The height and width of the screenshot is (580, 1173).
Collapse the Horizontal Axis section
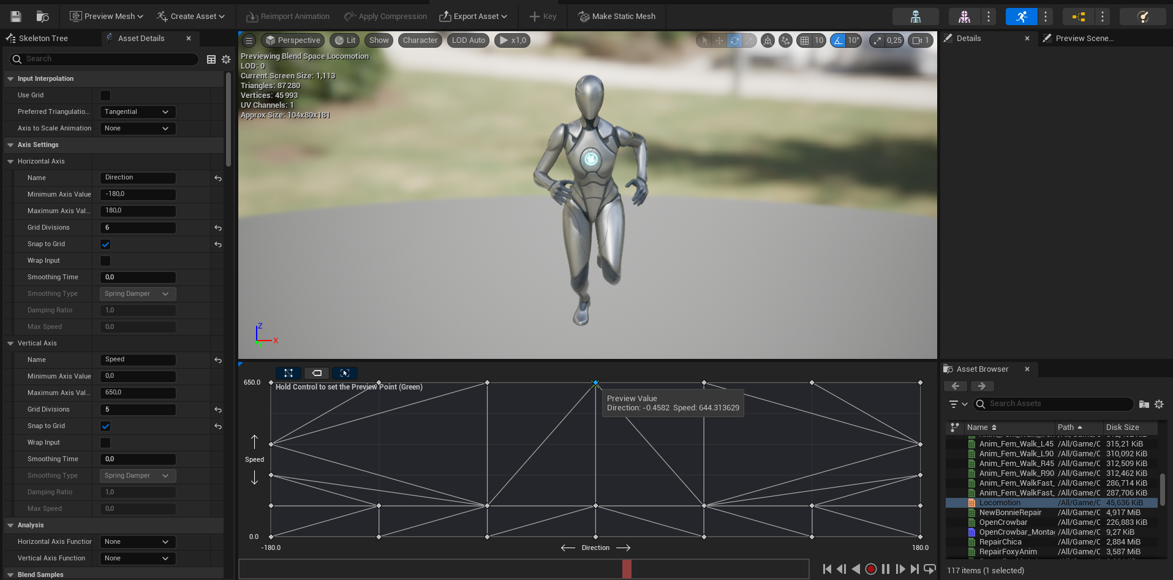coord(10,162)
